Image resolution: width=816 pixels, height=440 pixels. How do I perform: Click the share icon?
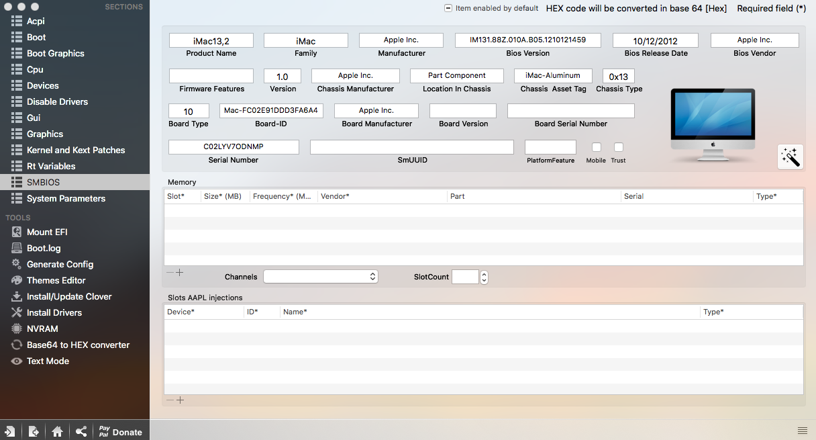coord(81,431)
